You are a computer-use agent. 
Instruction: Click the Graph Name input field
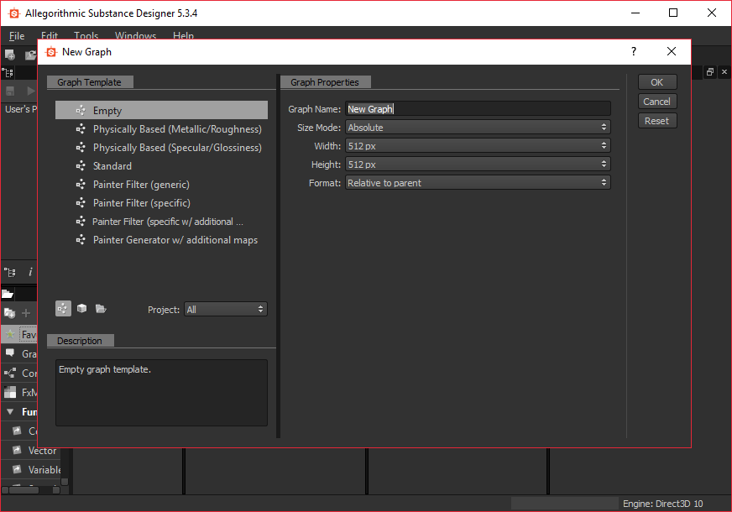(x=478, y=109)
